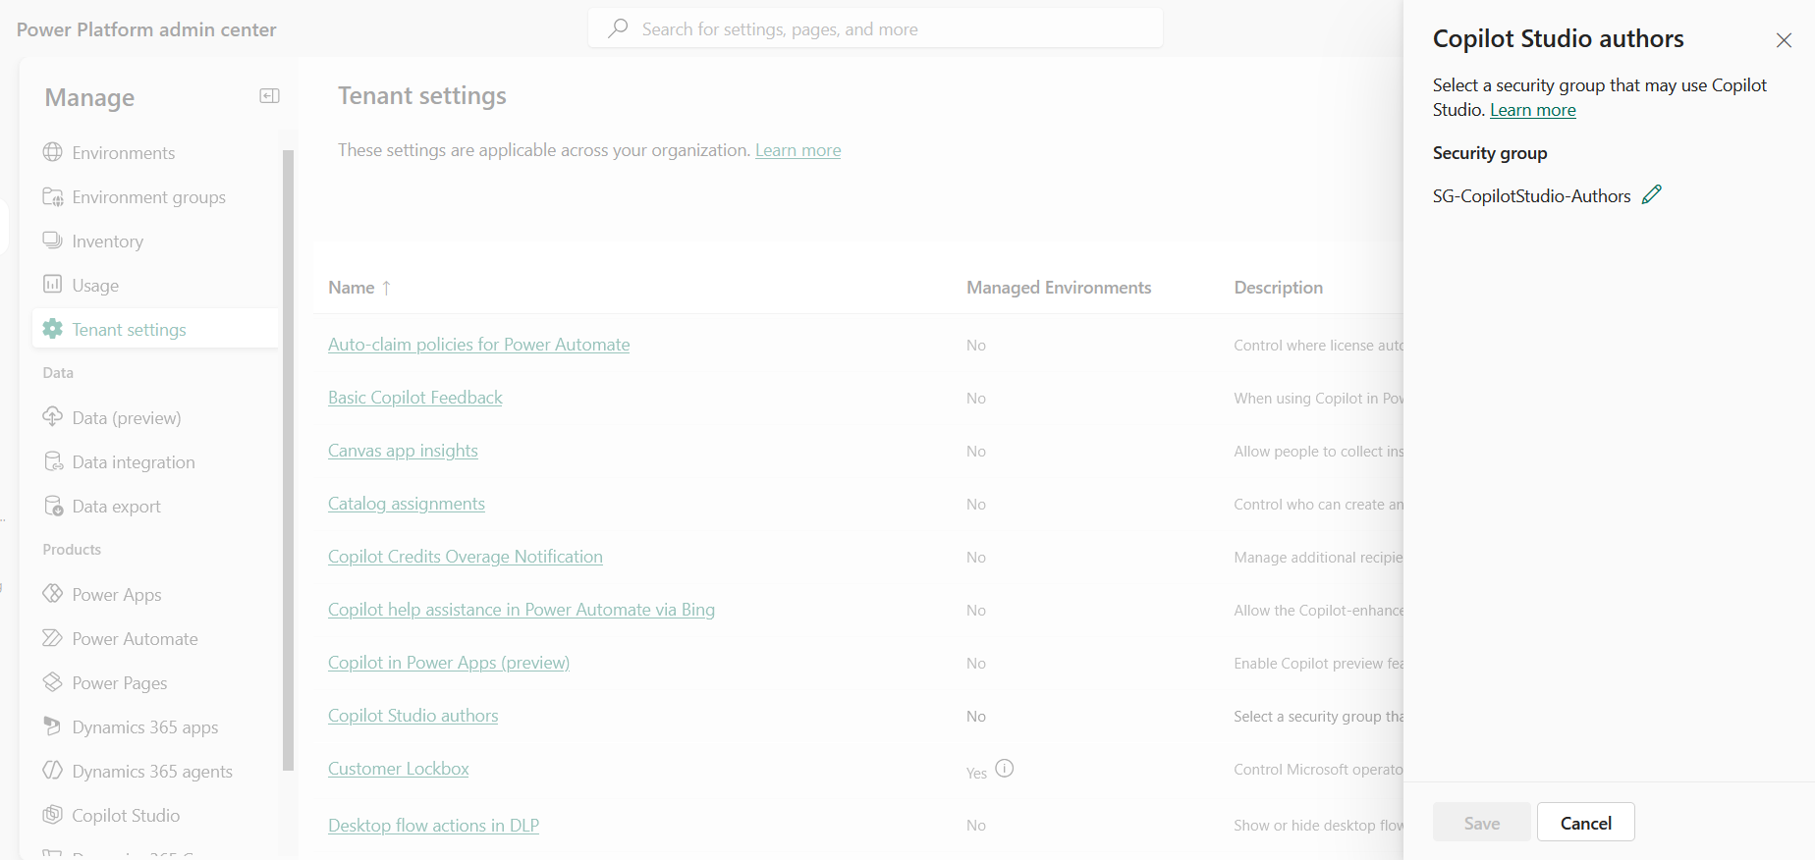Image resolution: width=1815 pixels, height=860 pixels.
Task: Open the Copilot Studio authors setting link
Action: pyautogui.click(x=413, y=716)
